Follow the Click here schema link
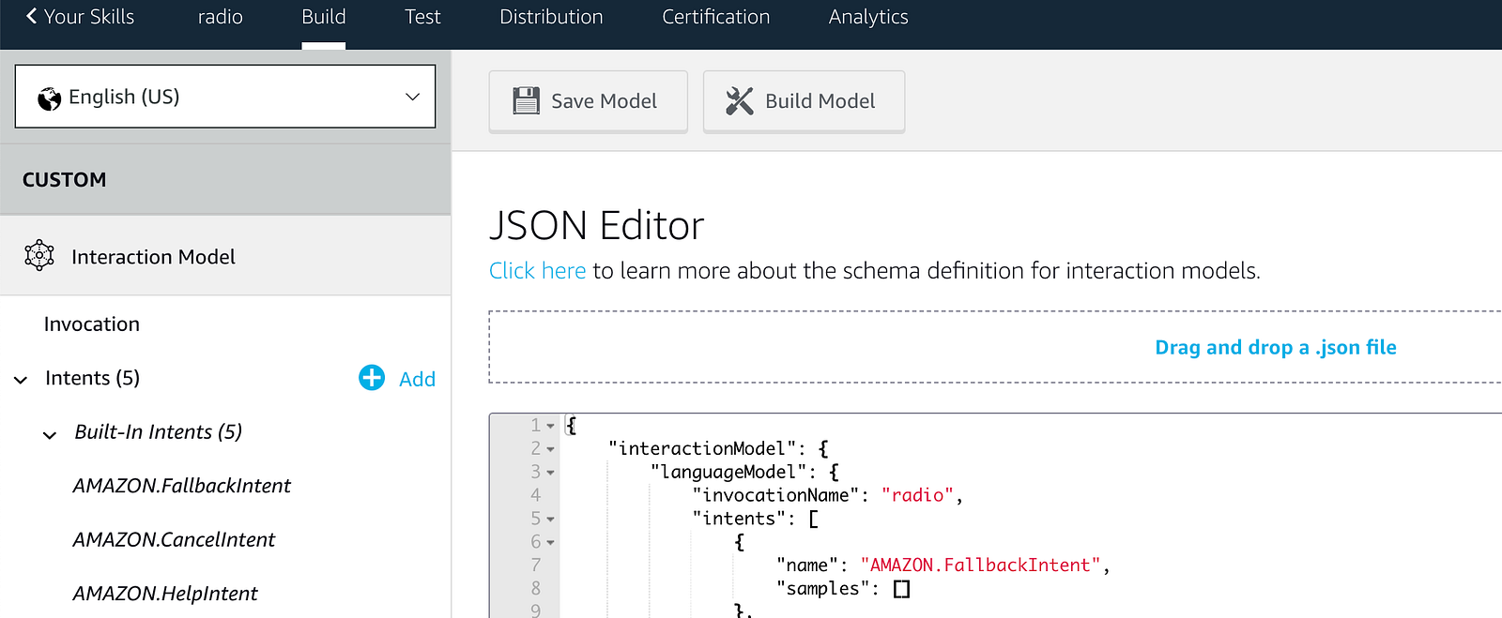The height and width of the screenshot is (618, 1502). coord(537,270)
